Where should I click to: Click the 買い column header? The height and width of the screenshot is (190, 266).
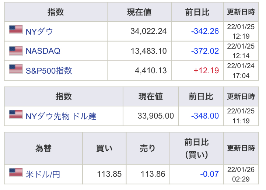click(x=104, y=148)
